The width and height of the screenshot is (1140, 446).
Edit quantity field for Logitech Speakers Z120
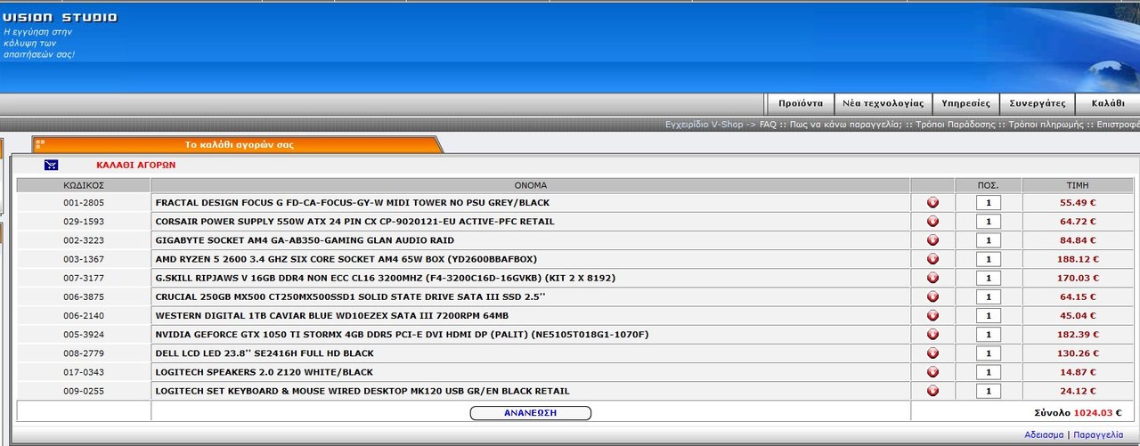(x=989, y=372)
